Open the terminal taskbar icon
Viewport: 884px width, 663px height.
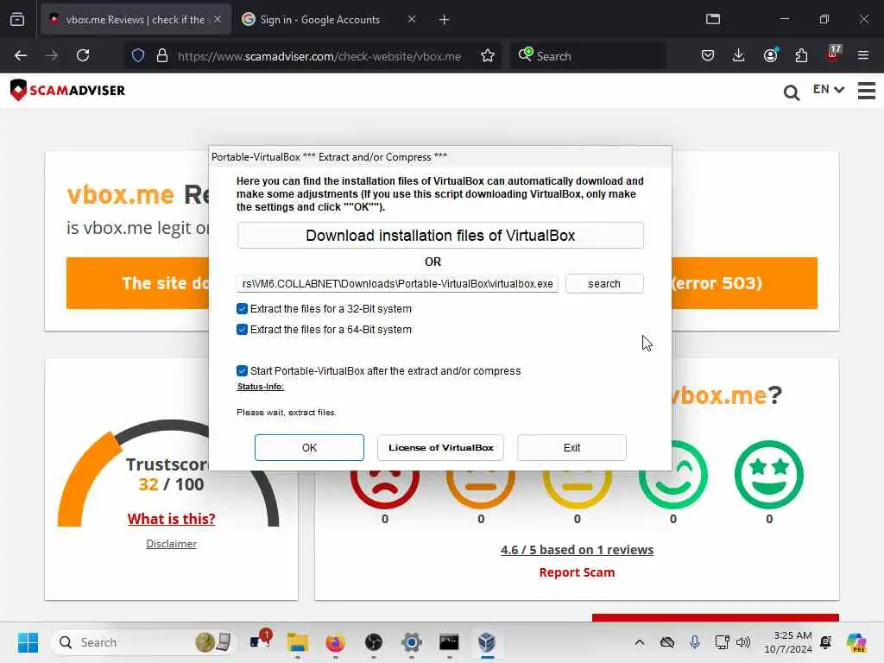pos(449,642)
